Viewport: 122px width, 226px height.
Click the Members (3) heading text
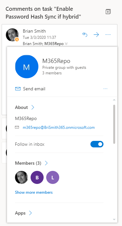[28, 163]
